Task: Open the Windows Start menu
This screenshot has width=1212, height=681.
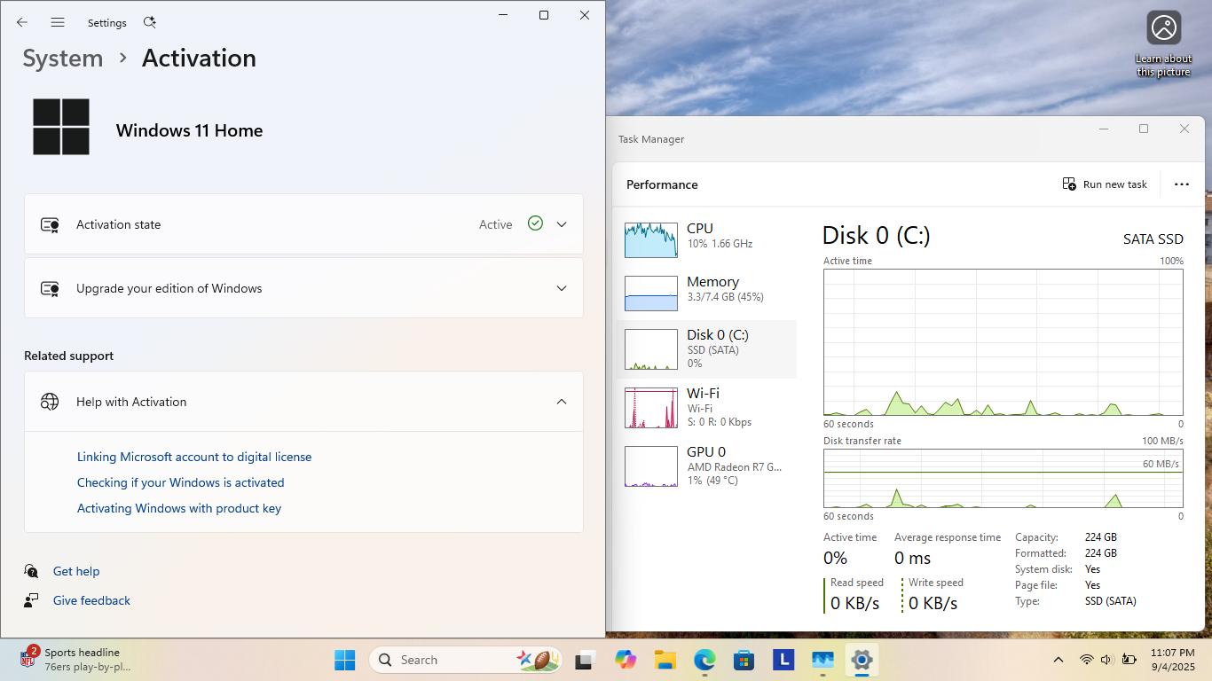Action: (x=345, y=660)
